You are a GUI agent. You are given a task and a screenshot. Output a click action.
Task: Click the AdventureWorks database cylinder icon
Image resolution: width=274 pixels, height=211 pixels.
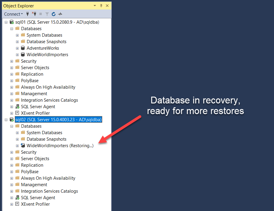click(x=23, y=48)
